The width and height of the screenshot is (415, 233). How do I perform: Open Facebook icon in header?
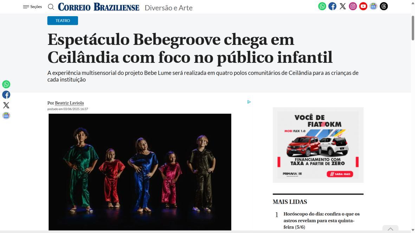(x=332, y=6)
